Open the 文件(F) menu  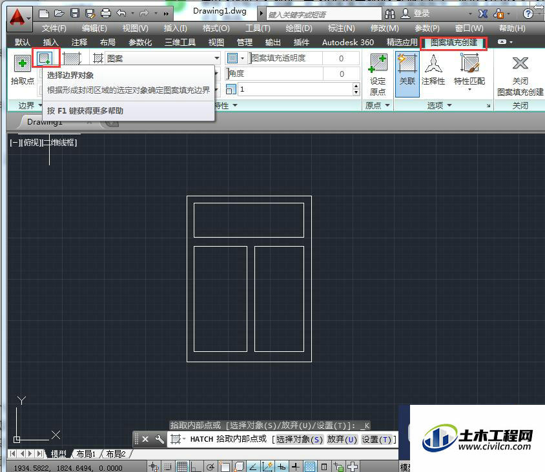click(x=54, y=28)
